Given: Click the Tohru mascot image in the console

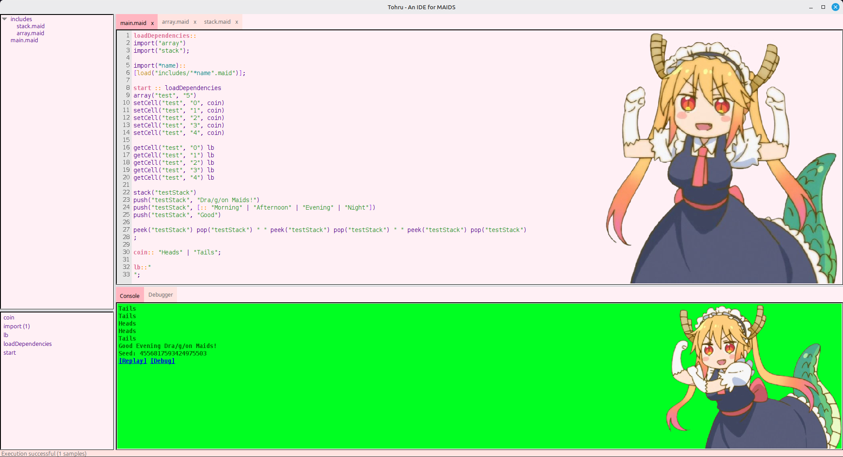Looking at the screenshot, I should pos(753,377).
